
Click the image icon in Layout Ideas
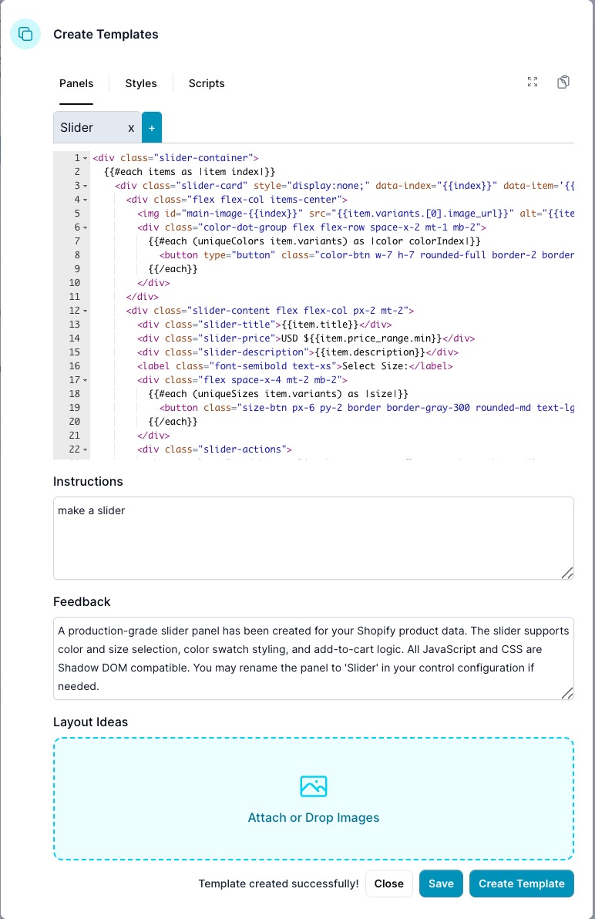click(x=314, y=786)
